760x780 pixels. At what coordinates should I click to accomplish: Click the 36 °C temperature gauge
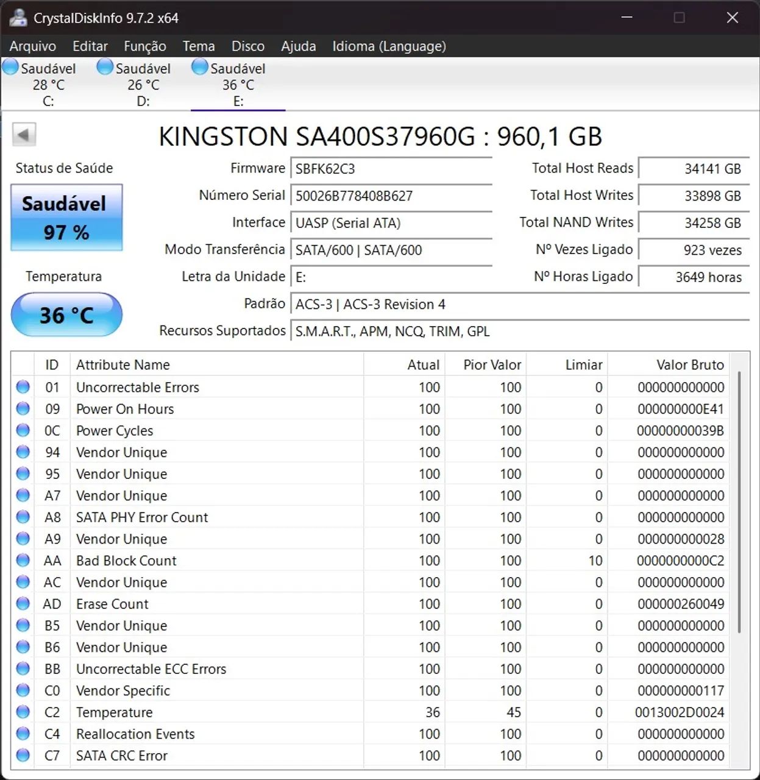(x=66, y=314)
